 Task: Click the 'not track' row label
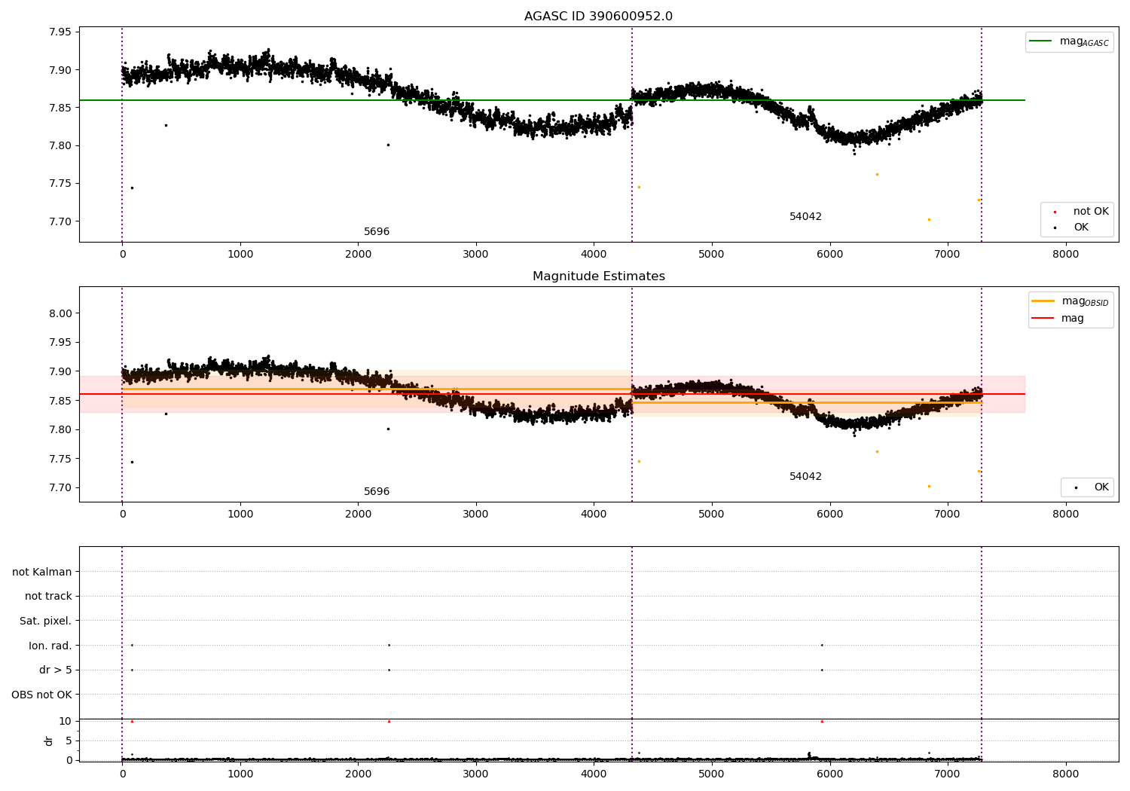point(48,597)
